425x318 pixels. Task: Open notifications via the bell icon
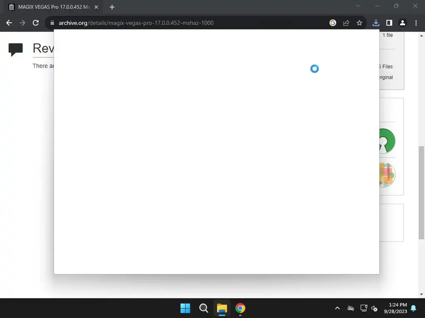(414, 308)
